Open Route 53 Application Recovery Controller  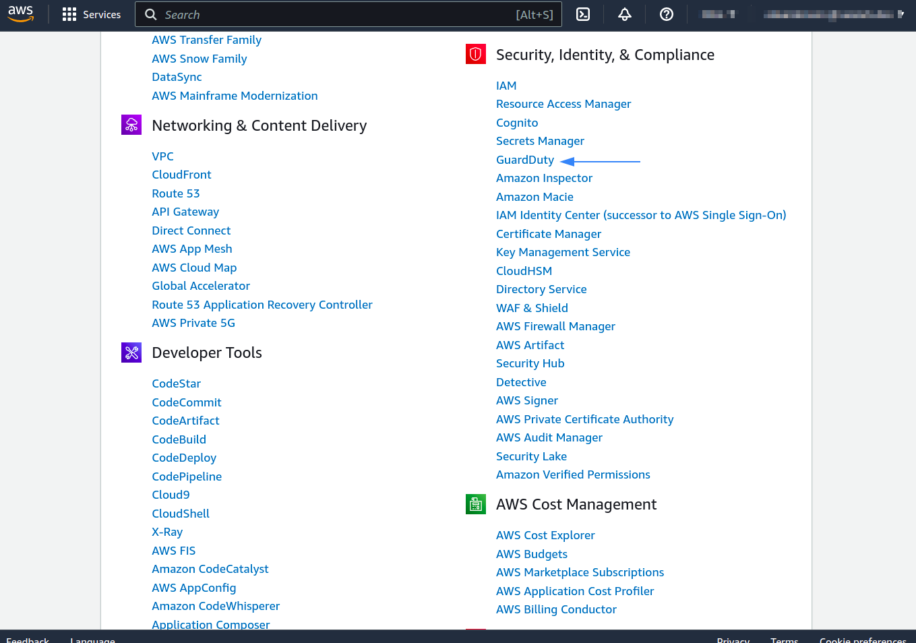(262, 305)
